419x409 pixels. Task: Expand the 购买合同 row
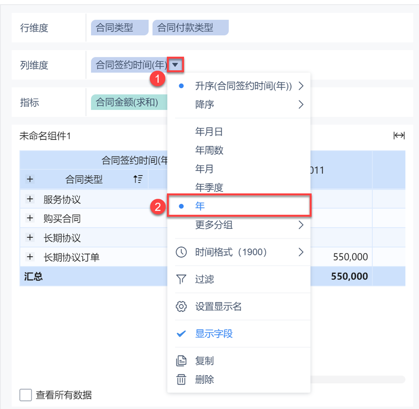(x=30, y=218)
